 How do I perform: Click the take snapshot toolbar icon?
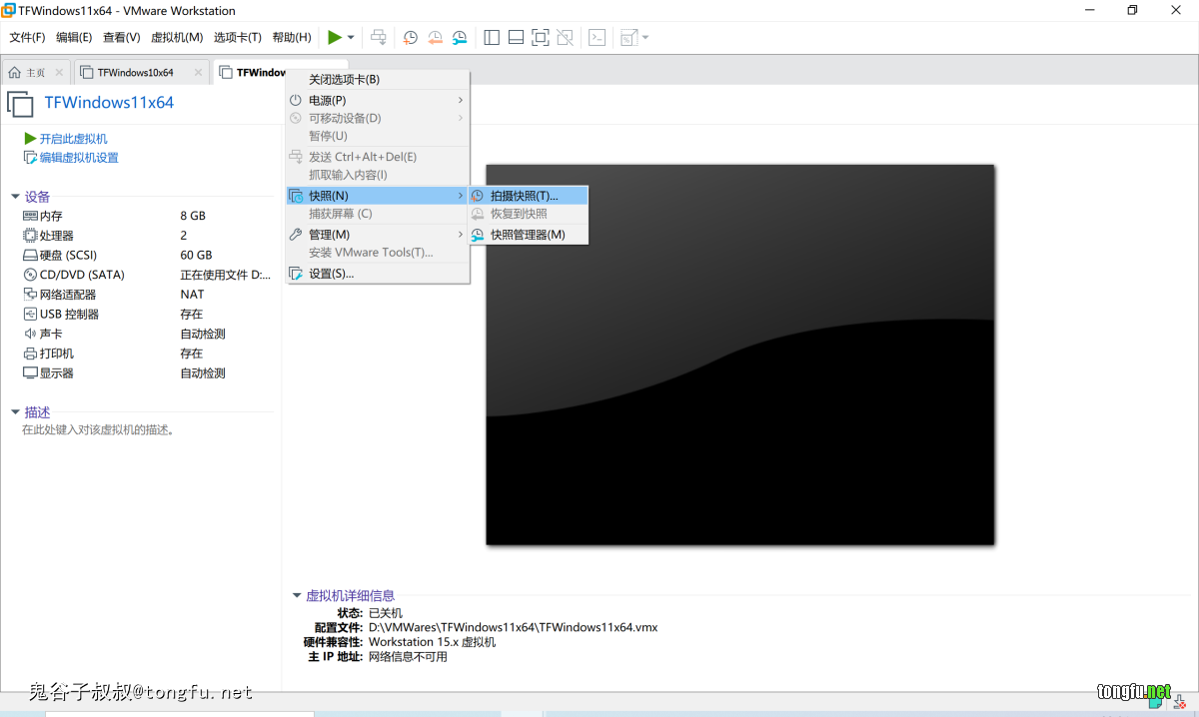click(x=411, y=38)
